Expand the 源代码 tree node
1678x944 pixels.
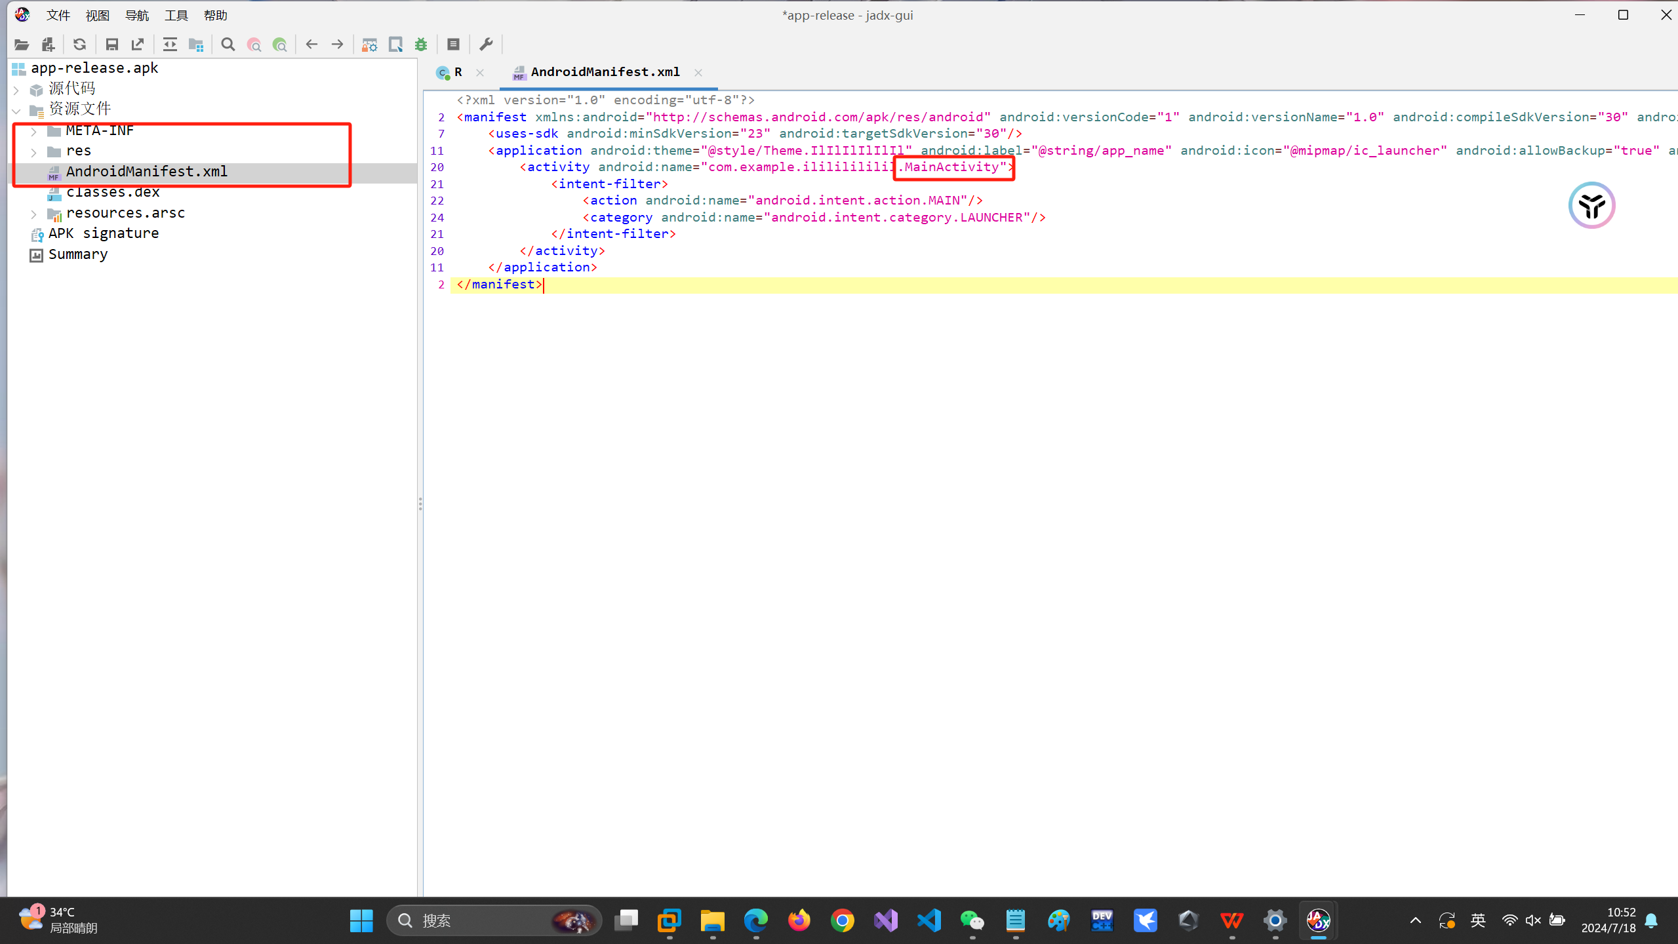pyautogui.click(x=17, y=89)
